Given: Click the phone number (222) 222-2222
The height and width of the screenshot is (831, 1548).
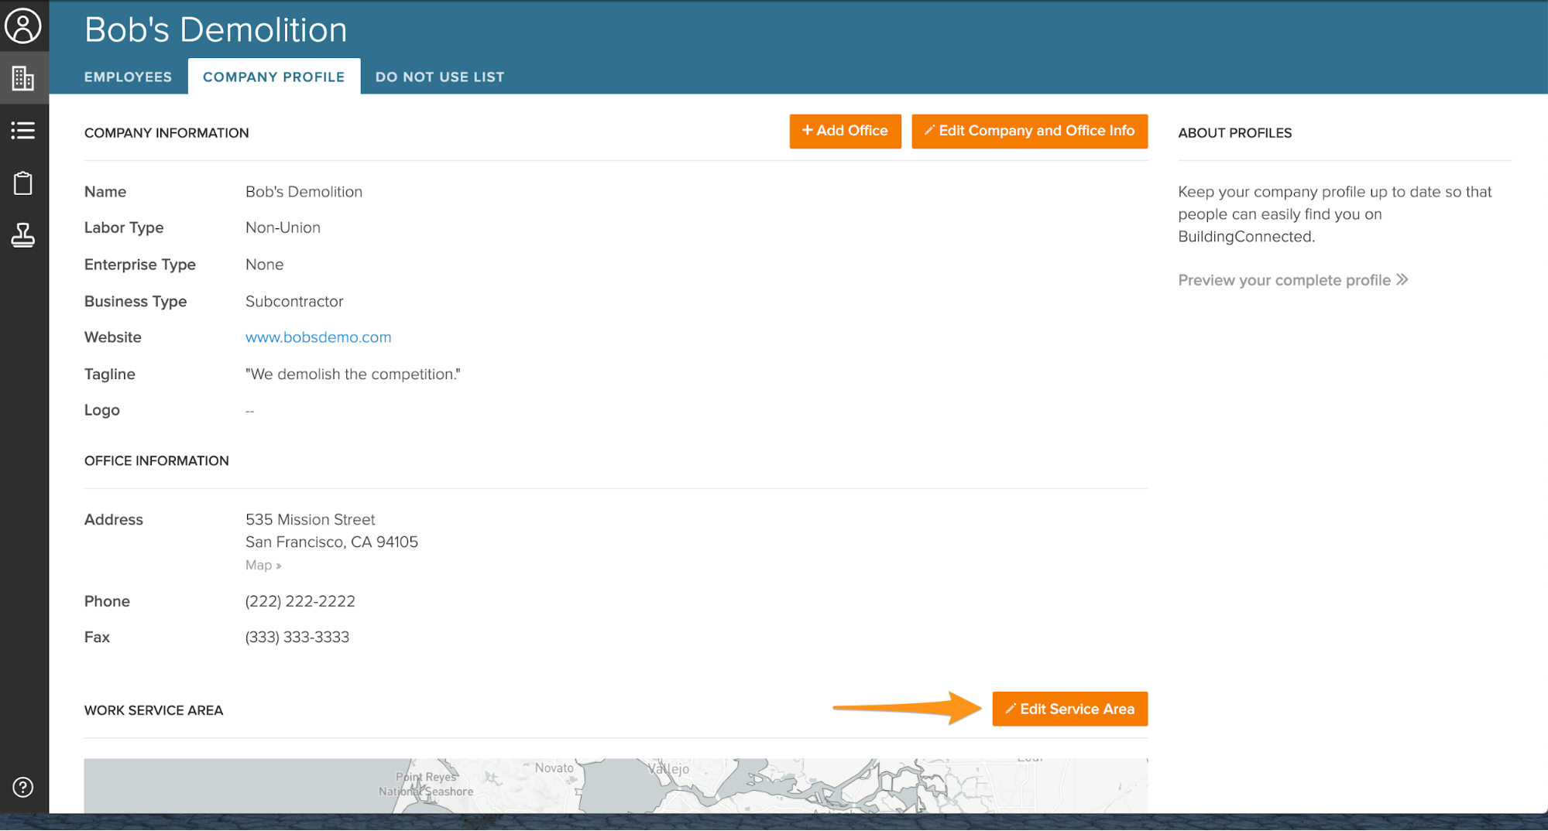Looking at the screenshot, I should (x=300, y=601).
